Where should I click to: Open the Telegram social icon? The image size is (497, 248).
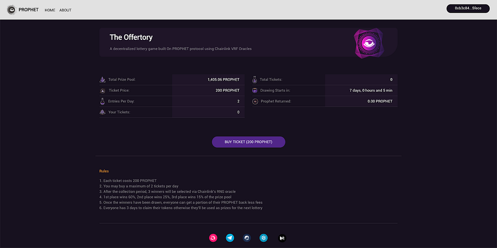(x=230, y=238)
